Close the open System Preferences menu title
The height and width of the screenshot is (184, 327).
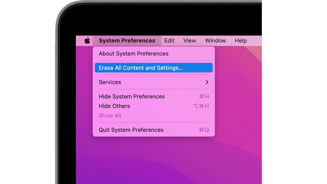[x=127, y=41]
